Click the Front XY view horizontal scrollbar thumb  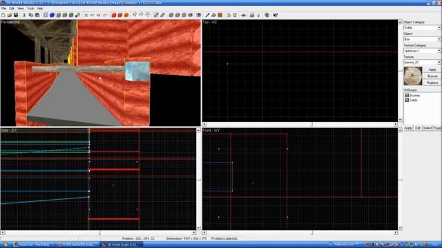click(311, 233)
